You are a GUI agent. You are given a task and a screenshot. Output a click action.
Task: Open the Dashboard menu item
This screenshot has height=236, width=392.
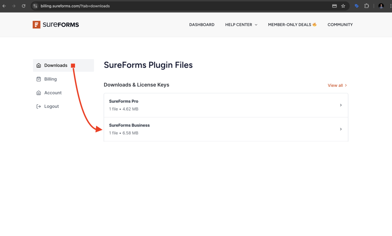[x=202, y=25]
